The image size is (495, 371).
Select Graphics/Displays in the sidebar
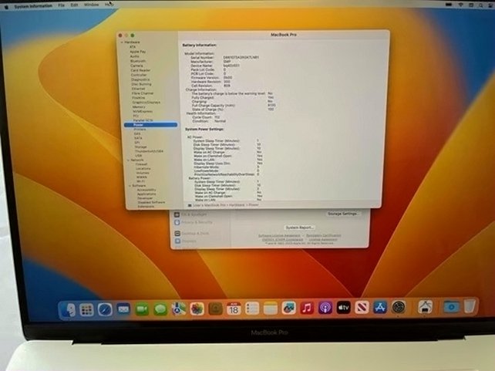[146, 103]
